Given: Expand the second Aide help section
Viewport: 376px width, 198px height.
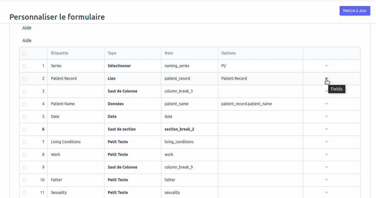Looking at the screenshot, I should point(27,40).
